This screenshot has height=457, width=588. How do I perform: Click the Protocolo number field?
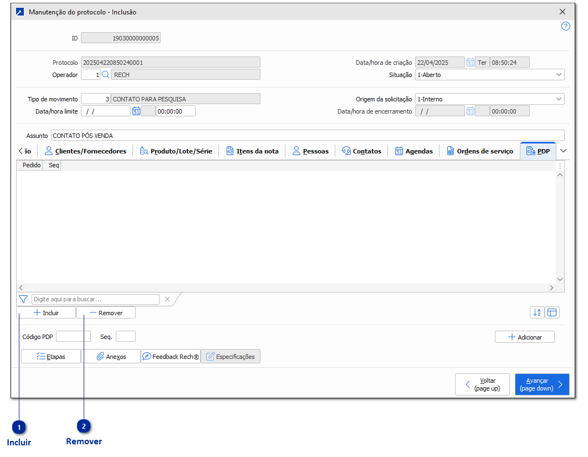tap(171, 63)
